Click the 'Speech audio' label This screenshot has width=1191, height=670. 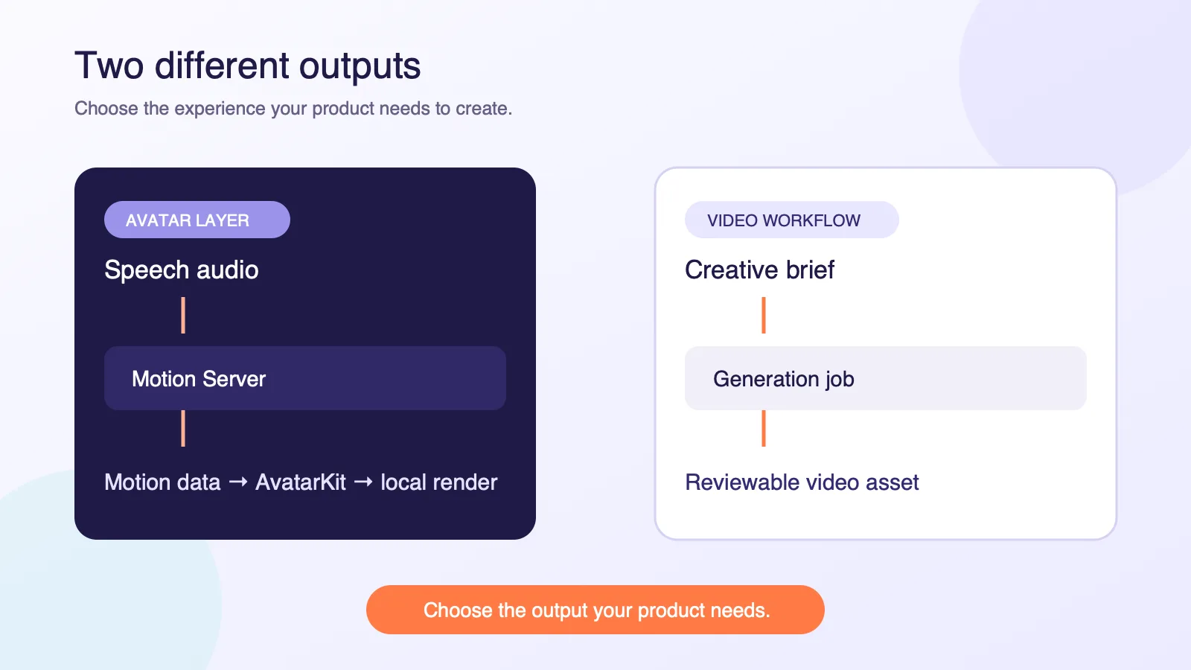tap(182, 269)
